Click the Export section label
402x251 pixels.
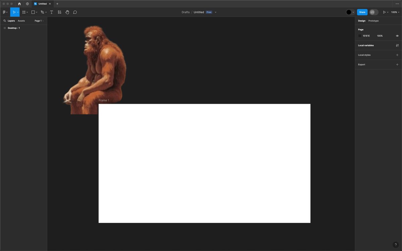pyautogui.click(x=361, y=65)
